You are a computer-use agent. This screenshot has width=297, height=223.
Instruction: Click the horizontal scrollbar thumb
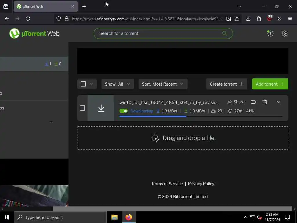point(172,209)
